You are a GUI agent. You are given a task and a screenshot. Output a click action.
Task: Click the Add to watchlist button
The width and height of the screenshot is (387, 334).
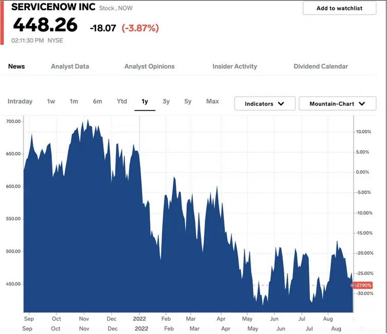[339, 8]
